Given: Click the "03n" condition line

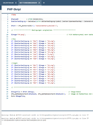Looking at the screenshot, I should [x=33, y=70].
